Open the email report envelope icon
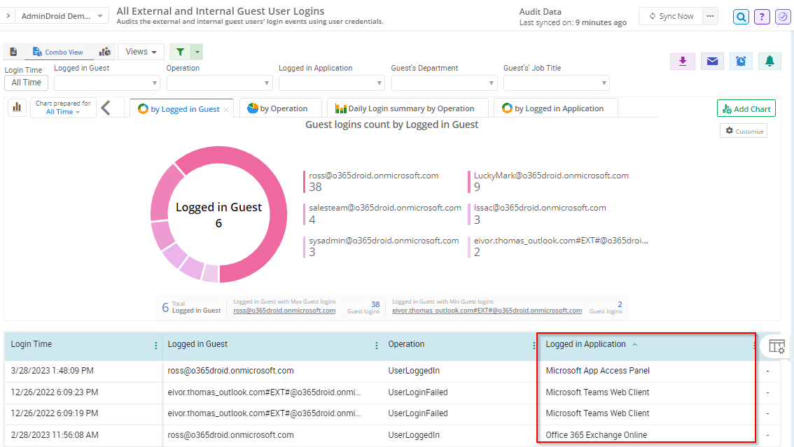The height and width of the screenshot is (447, 794). click(x=711, y=62)
